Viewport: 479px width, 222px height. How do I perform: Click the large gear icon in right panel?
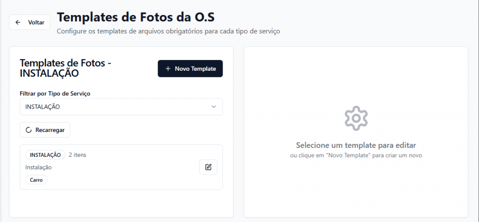point(356,118)
